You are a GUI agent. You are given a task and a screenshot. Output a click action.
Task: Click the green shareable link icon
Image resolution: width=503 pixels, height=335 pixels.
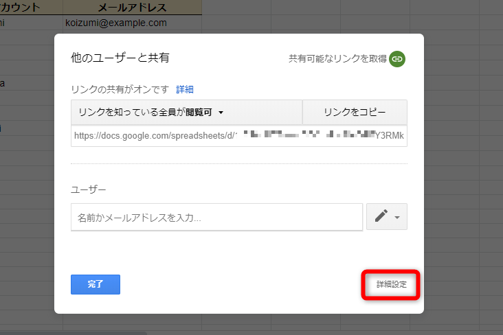tap(396, 59)
